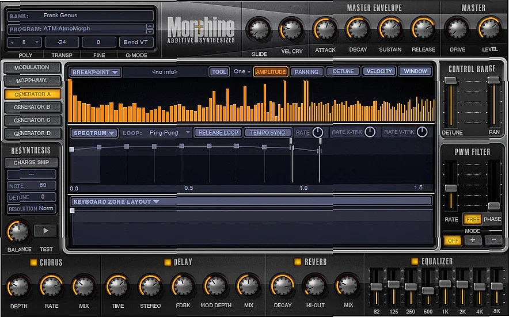The width and height of the screenshot is (509, 317).
Task: Click the Vel Crv knob
Action: [291, 29]
